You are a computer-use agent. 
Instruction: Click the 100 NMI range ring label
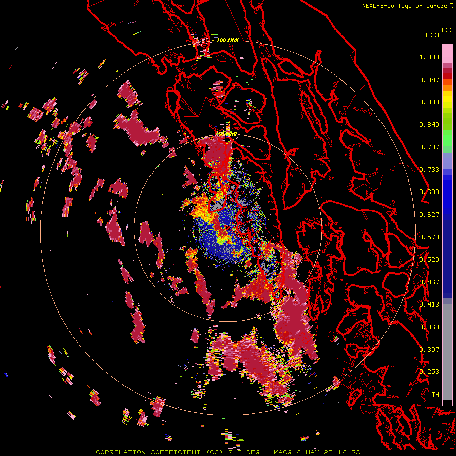[x=227, y=40]
